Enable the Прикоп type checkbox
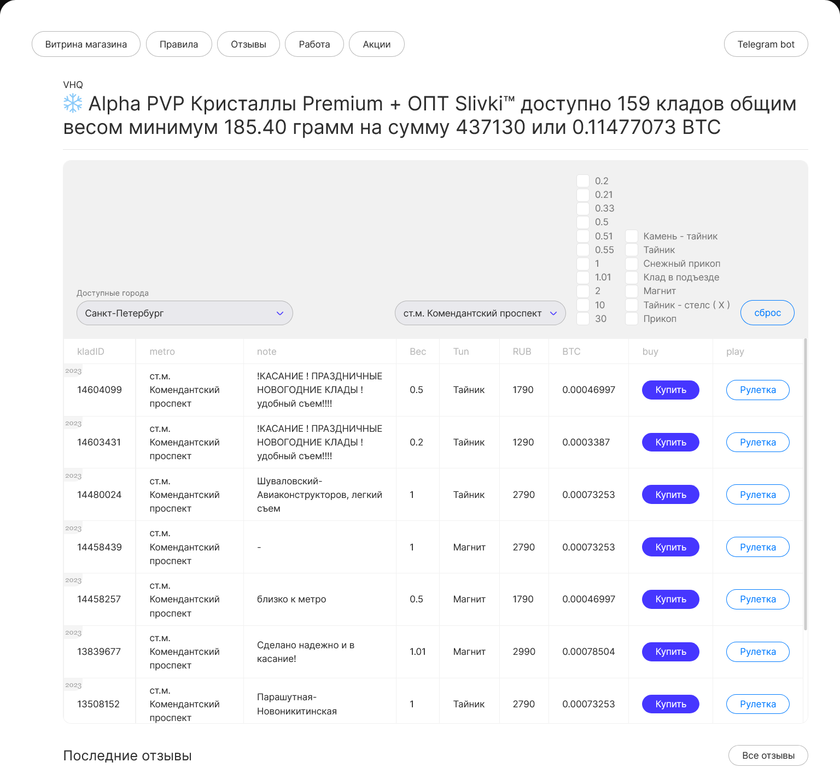 click(x=632, y=319)
